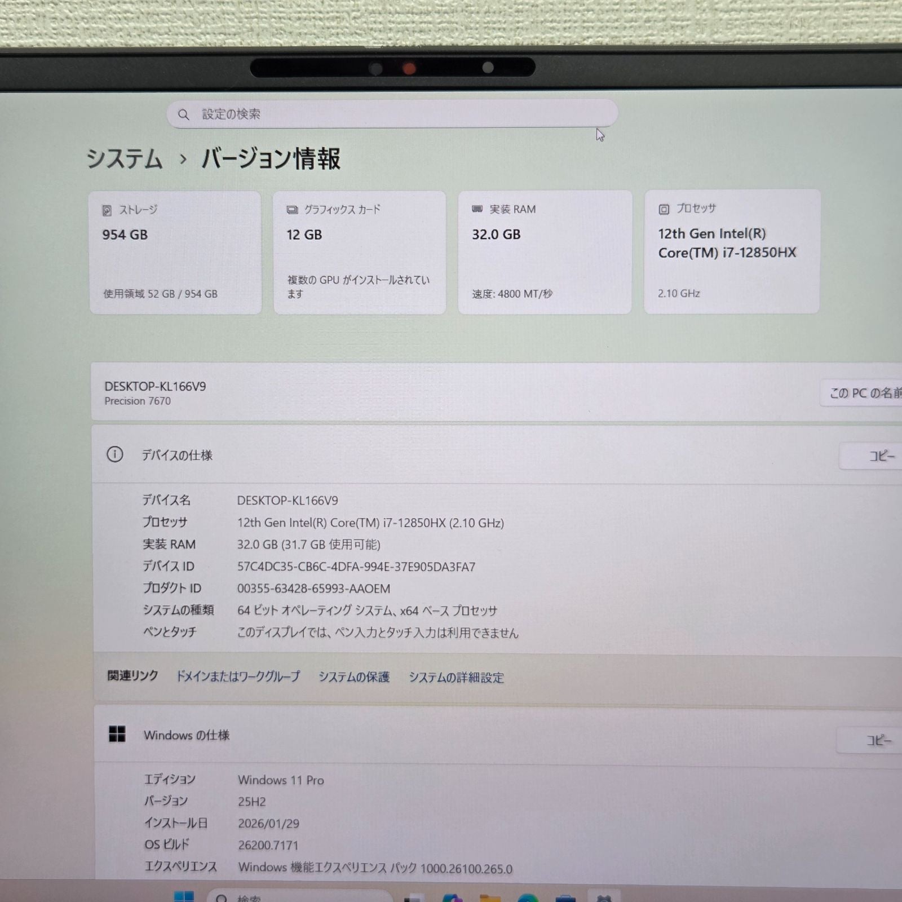902x902 pixels.
Task: Select 64 ビット オペレーティング システム value
Action: tap(368, 611)
